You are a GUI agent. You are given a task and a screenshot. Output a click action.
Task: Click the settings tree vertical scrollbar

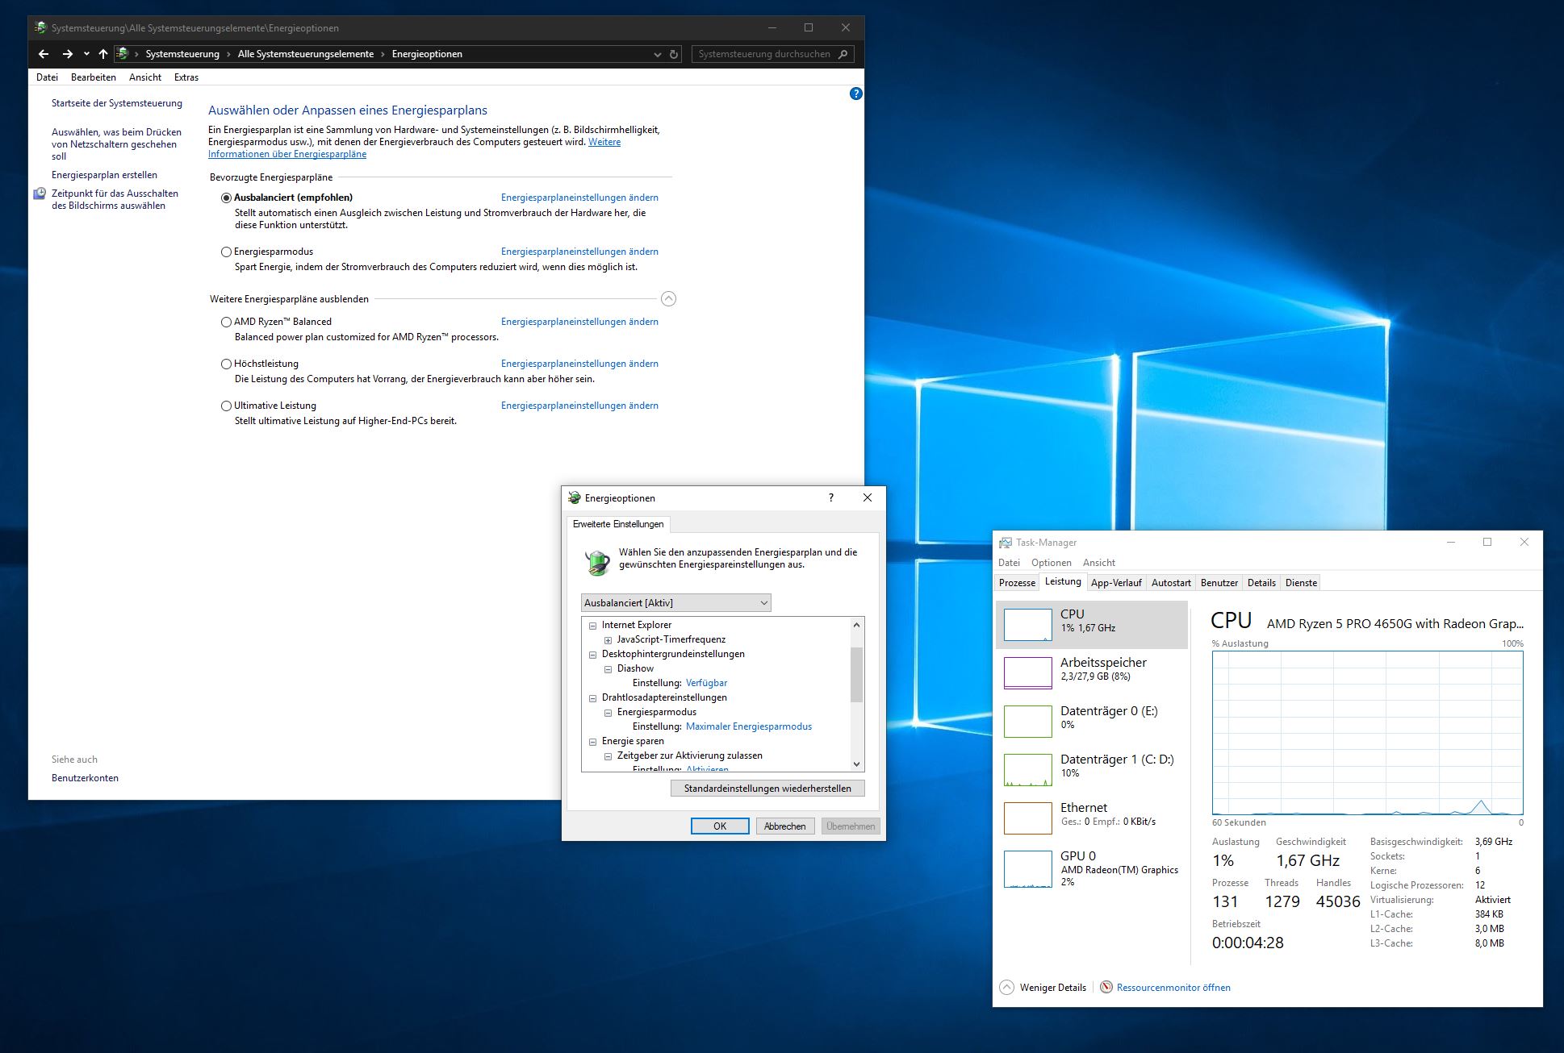[856, 674]
